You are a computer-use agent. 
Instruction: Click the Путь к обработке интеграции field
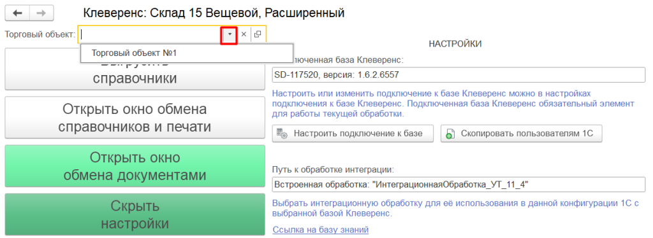click(x=459, y=185)
